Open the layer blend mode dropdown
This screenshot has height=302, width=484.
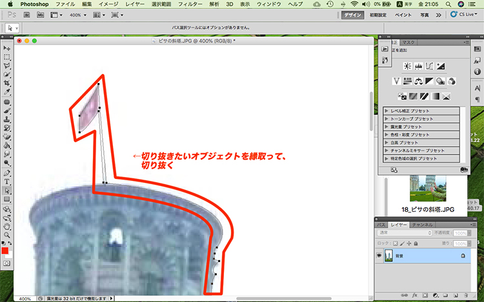click(x=405, y=232)
